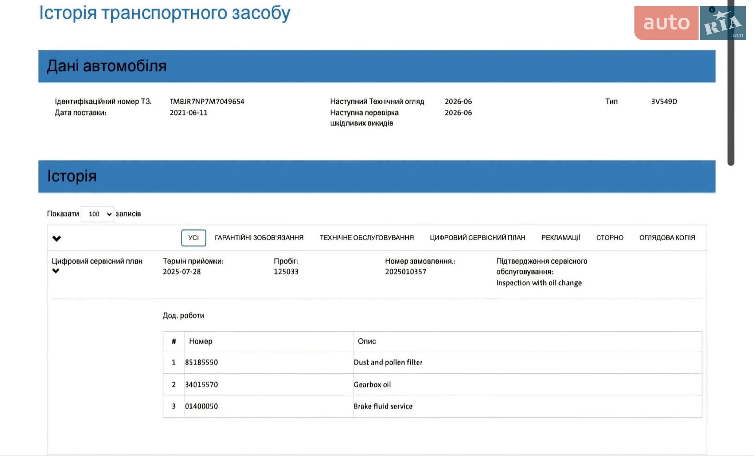This screenshot has height=456, width=754.
Task: Click delivery date 2021-06-11
Action: pos(188,113)
